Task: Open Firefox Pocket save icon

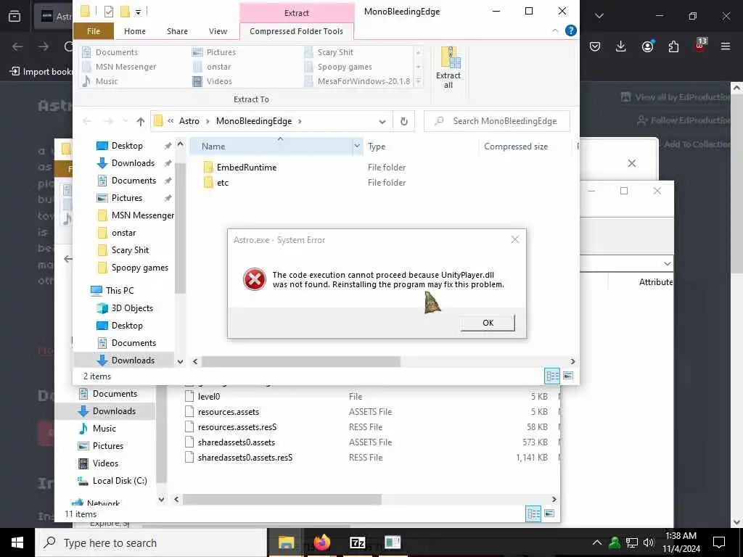Action: (x=595, y=46)
